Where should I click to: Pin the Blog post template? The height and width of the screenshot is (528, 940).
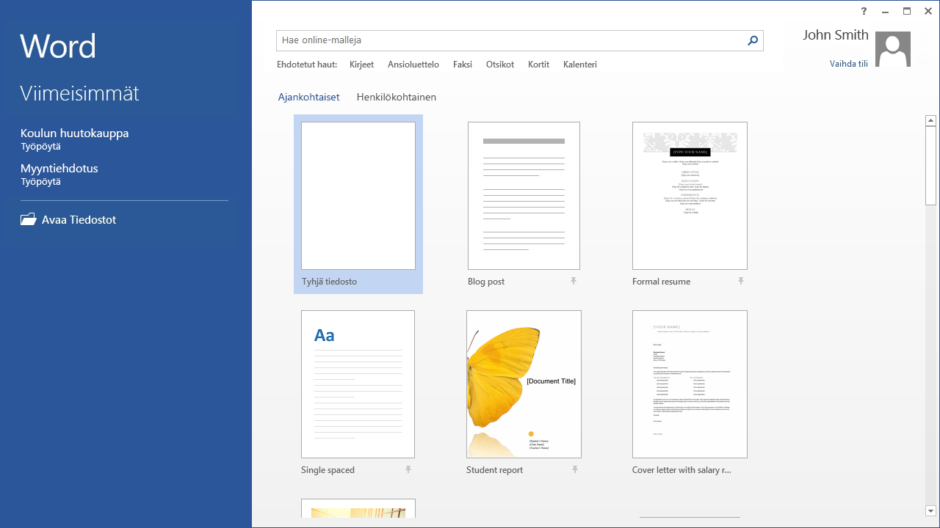(574, 281)
